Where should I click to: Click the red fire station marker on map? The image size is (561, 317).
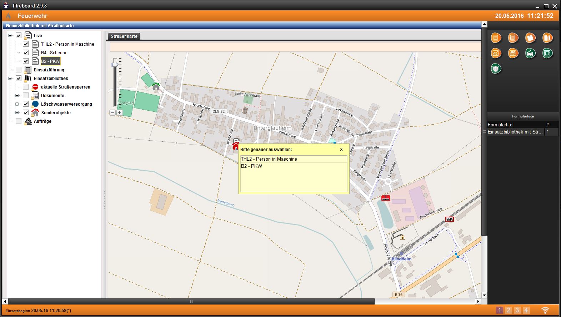(385, 198)
